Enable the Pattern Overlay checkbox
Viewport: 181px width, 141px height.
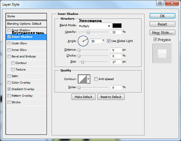click(9, 96)
